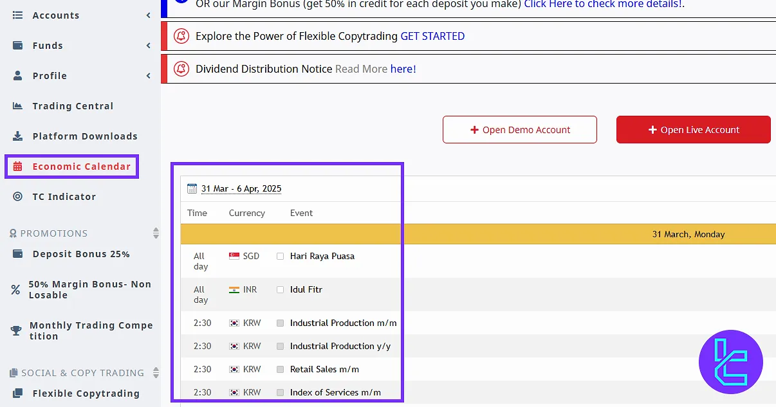Click the India flag icon next to INR
Screen dimensions: 776x407
tap(234, 290)
